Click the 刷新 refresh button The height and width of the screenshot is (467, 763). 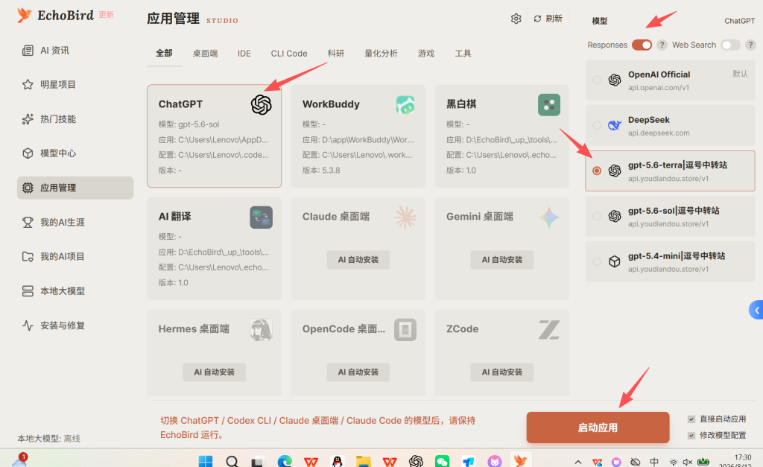(548, 19)
